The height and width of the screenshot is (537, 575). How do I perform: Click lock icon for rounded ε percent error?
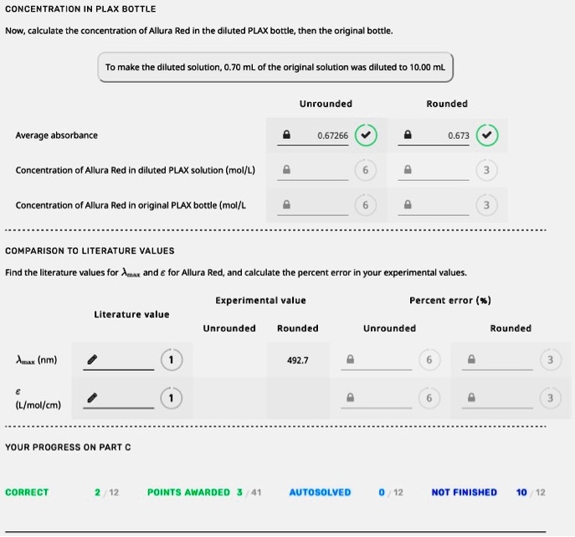470,399
